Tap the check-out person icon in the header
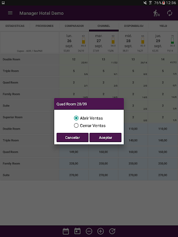 coord(156,13)
